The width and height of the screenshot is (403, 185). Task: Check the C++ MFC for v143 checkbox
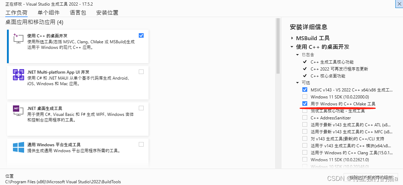tap(305, 132)
